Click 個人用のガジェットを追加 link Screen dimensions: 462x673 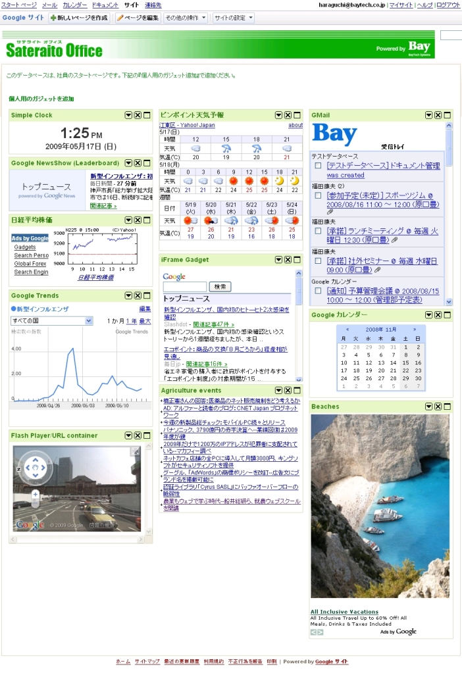pos(41,99)
